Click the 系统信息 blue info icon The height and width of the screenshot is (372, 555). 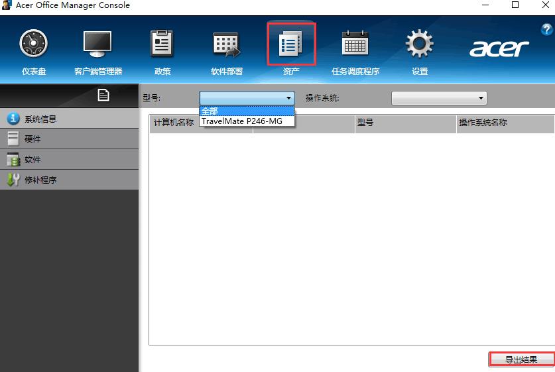pos(13,119)
